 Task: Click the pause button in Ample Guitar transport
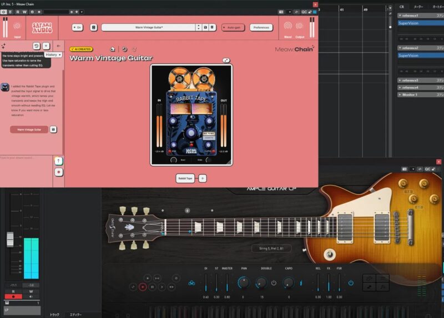point(152,287)
